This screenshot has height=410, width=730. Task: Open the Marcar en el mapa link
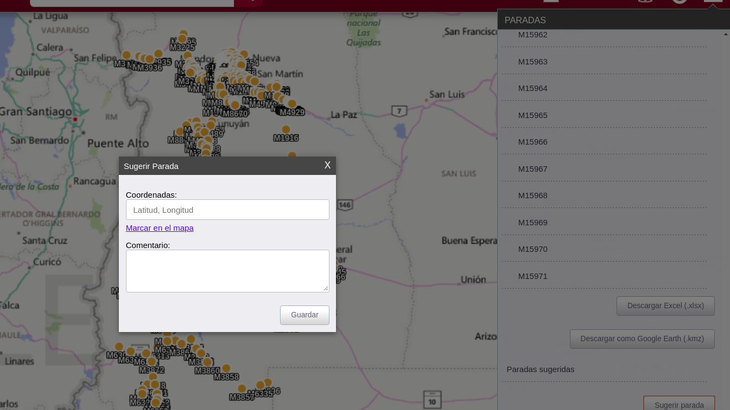click(160, 228)
